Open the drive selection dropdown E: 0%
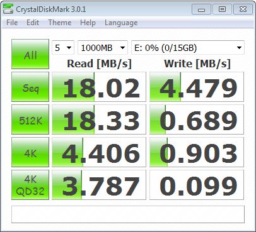256x232 pixels. (188, 48)
